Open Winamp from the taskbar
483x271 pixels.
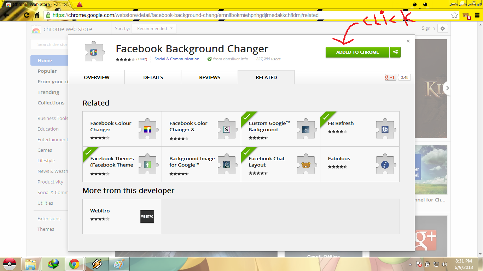[97, 264]
